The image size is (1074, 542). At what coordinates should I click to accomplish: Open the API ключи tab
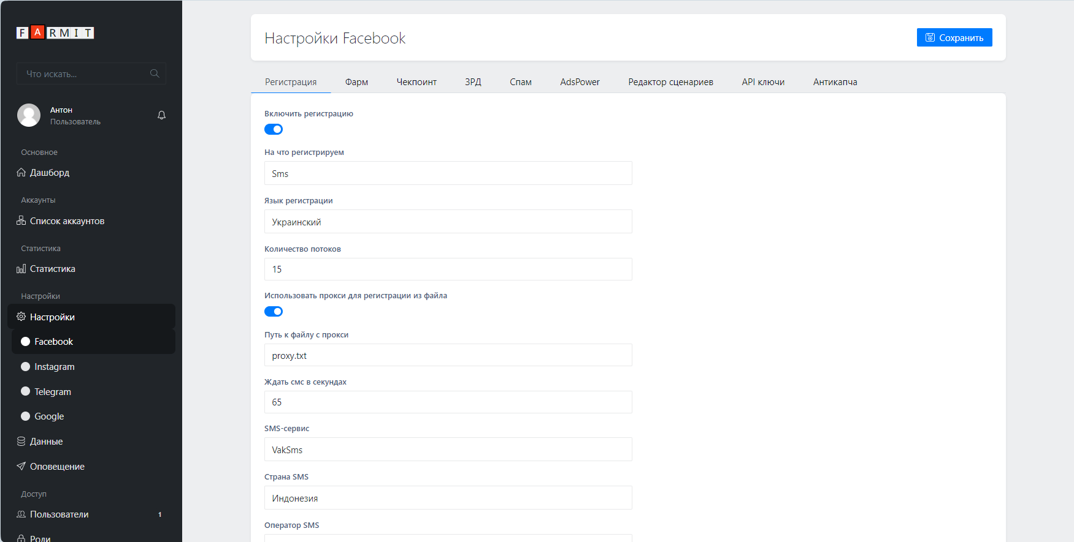[x=763, y=82]
